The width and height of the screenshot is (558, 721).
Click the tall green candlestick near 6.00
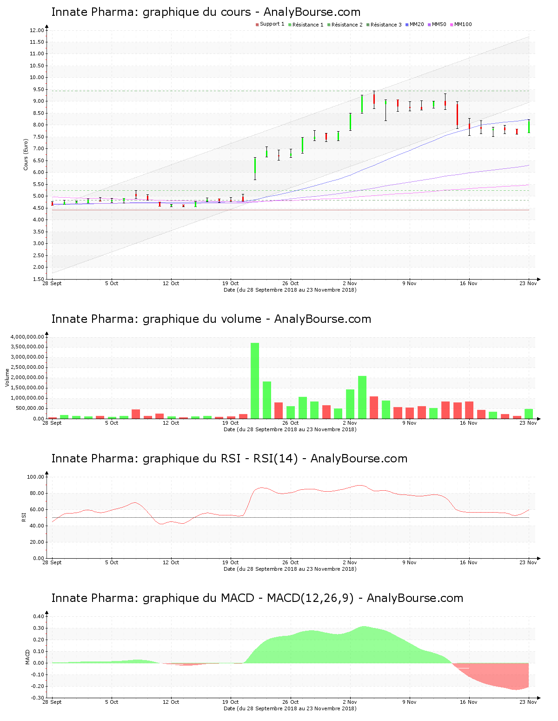point(255,168)
